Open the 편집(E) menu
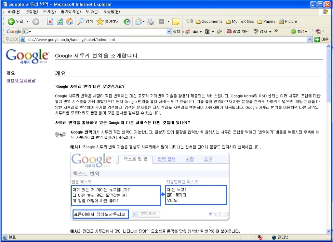The image size is (333, 242). 32,12
